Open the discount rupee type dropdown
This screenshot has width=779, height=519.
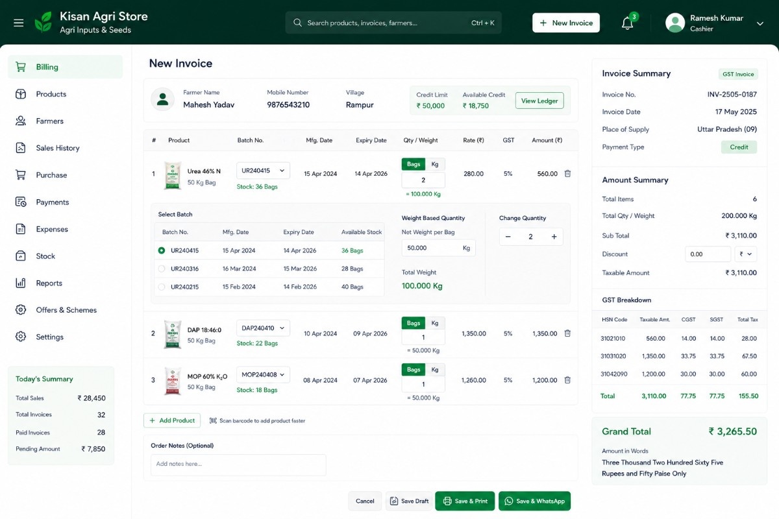[x=745, y=254]
